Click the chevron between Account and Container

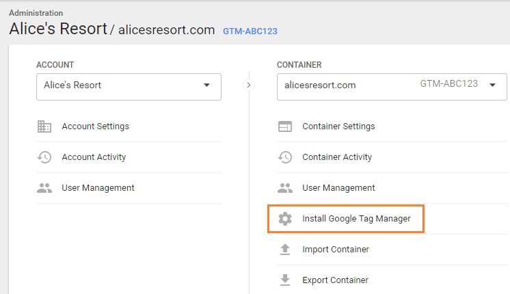(x=248, y=85)
